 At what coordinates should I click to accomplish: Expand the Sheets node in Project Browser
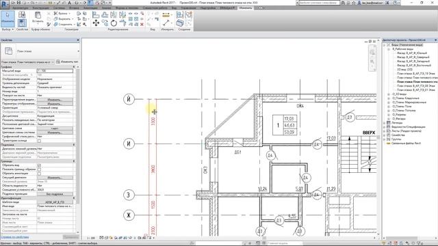385,131
